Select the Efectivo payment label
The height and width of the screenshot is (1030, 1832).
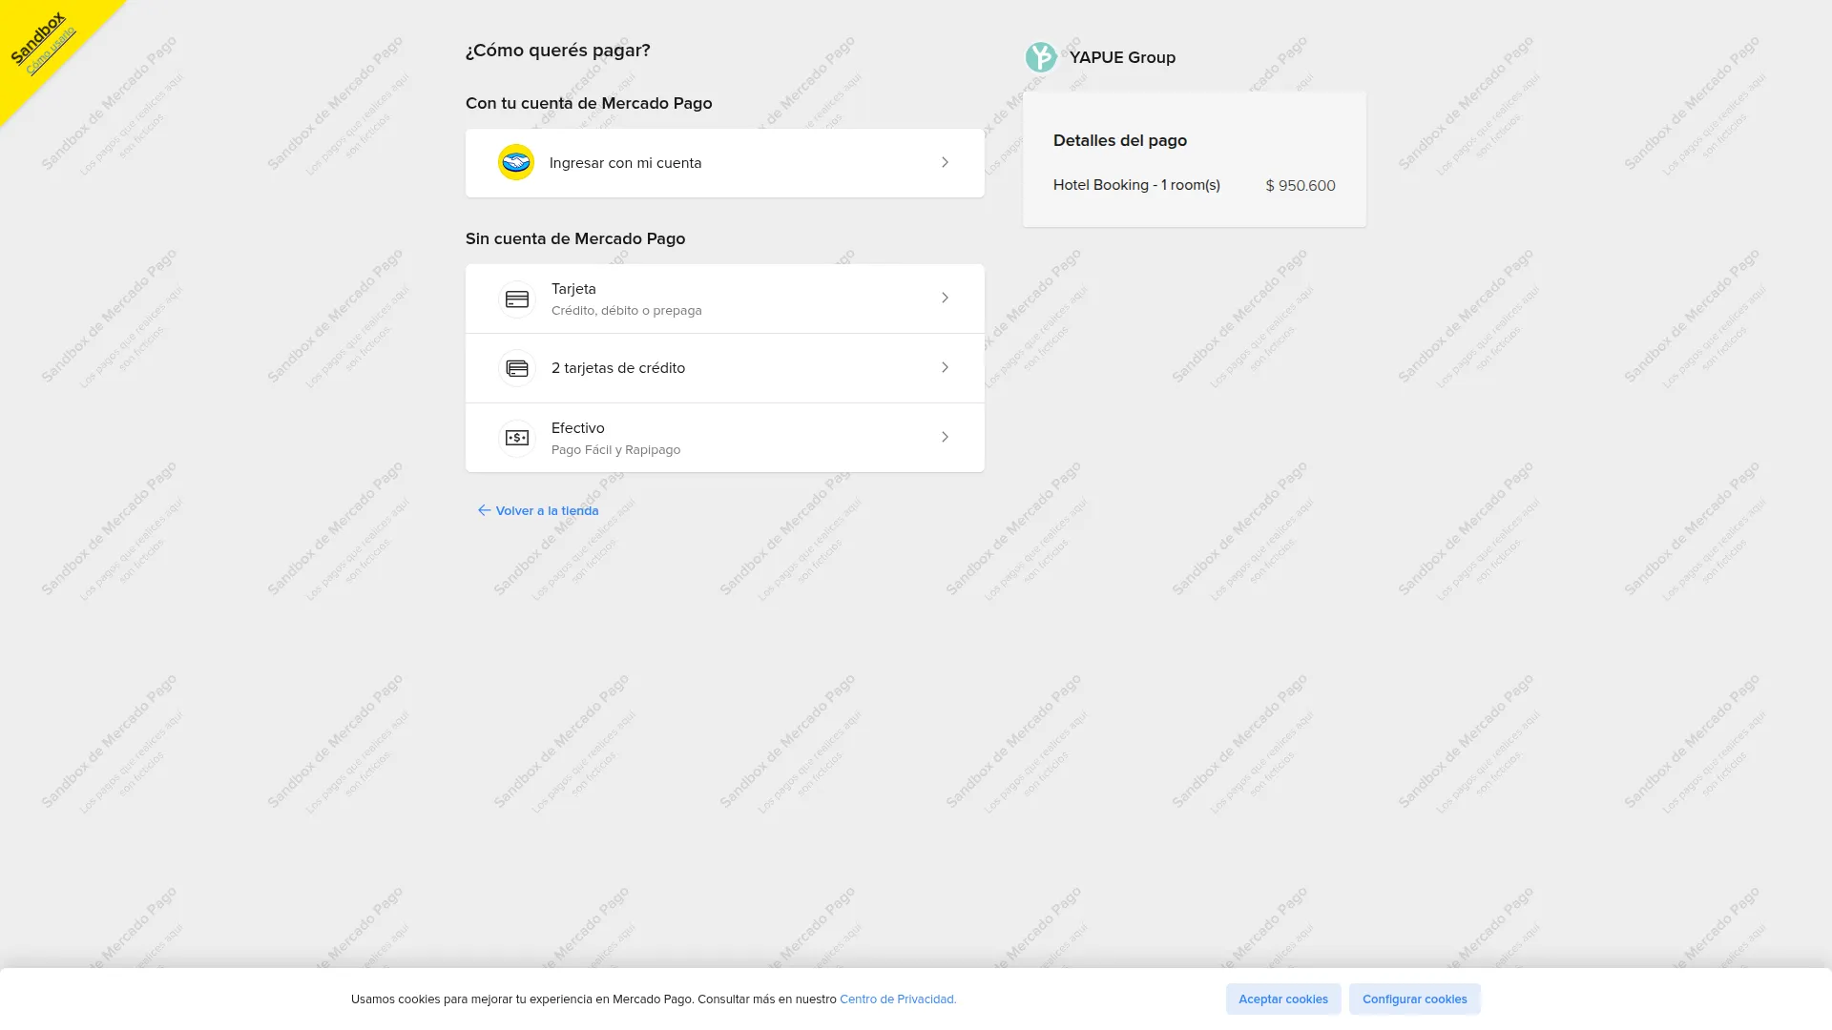pos(577,428)
